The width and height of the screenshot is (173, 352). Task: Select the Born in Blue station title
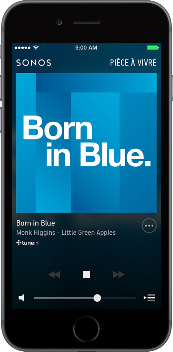(36, 223)
